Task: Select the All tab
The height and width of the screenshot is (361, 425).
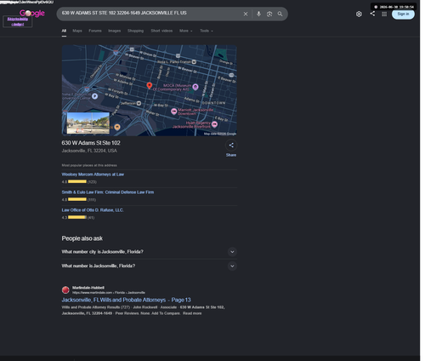Action: (64, 31)
